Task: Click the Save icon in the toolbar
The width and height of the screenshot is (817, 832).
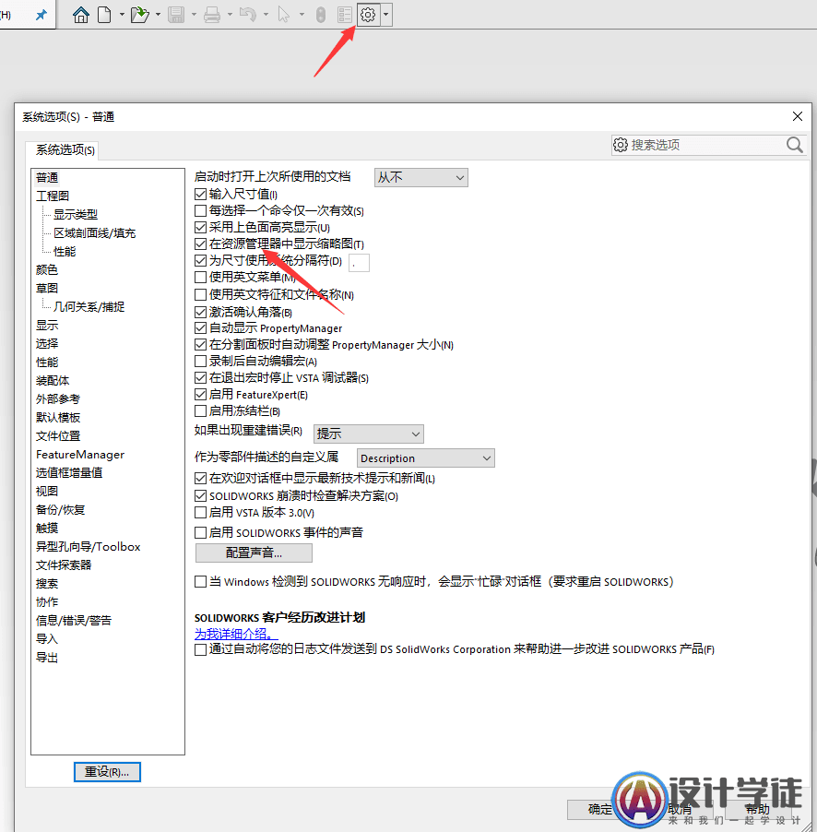Action: pyautogui.click(x=176, y=15)
